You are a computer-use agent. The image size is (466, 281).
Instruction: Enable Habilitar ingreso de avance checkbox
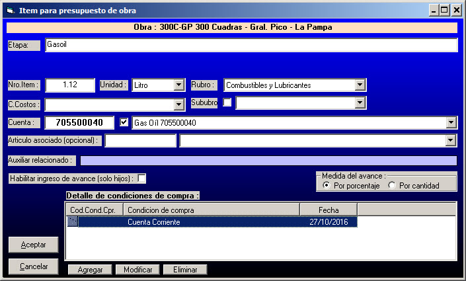coord(141,179)
